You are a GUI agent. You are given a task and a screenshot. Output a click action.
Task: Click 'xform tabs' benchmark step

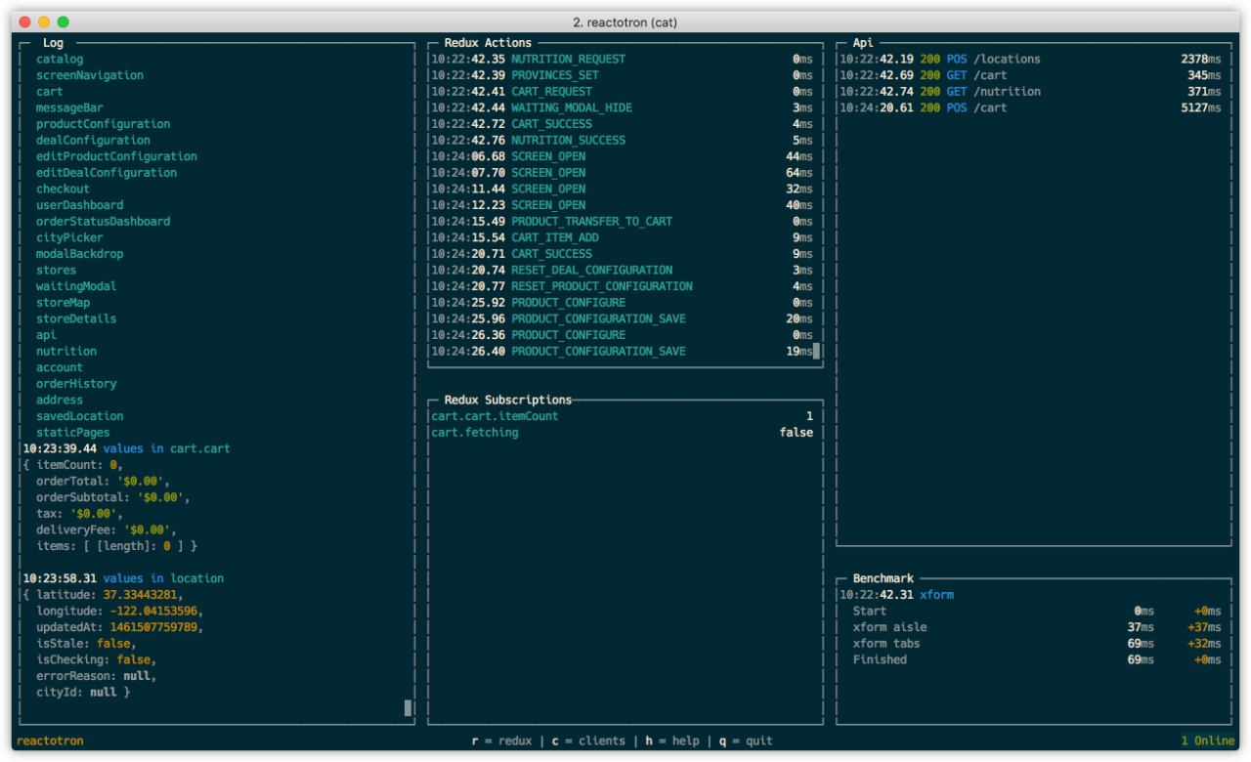pos(1036,643)
